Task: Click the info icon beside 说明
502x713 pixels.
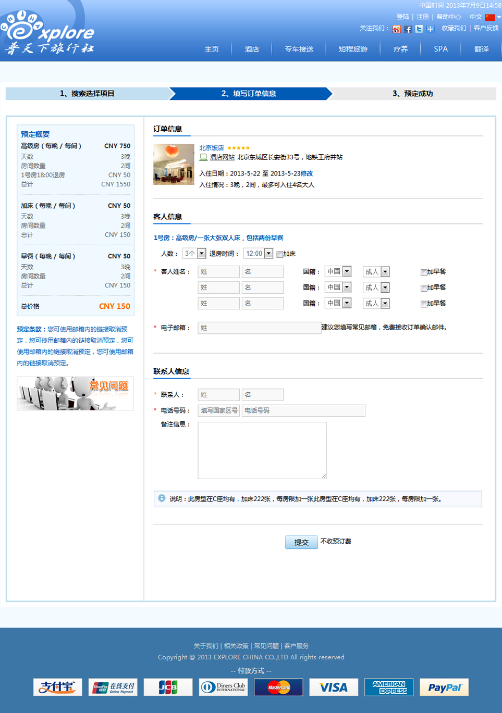Action: click(162, 498)
